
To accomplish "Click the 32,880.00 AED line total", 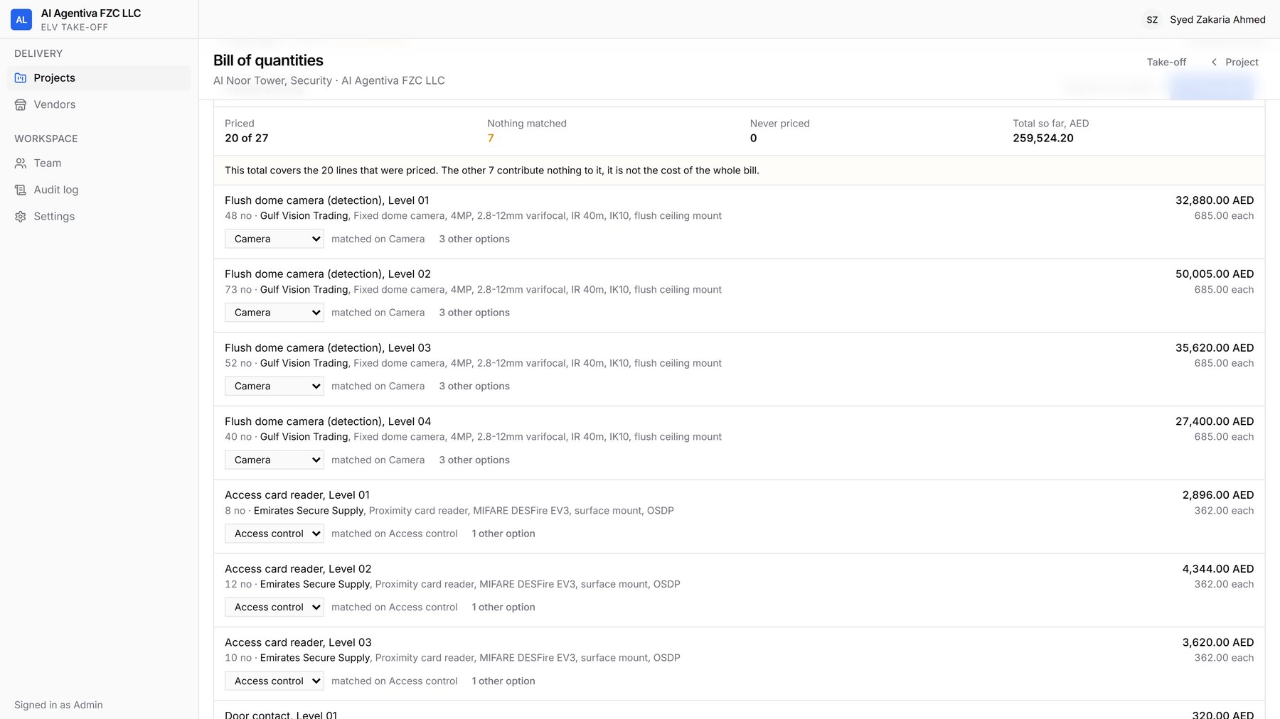I will 1215,200.
